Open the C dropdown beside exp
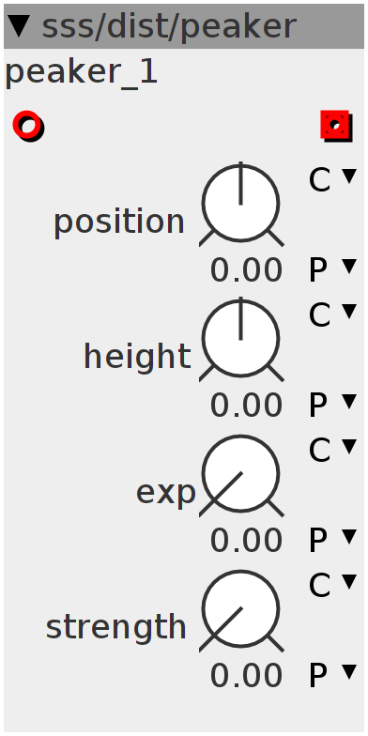Screen dimensions: 368x736 click(332, 450)
